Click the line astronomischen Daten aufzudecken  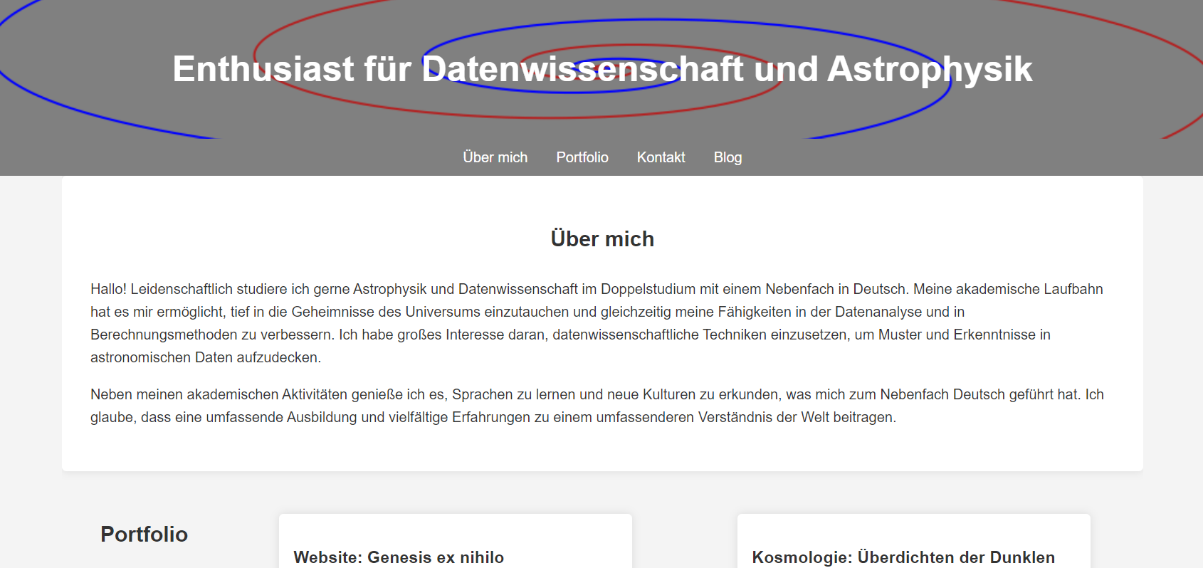(x=205, y=357)
